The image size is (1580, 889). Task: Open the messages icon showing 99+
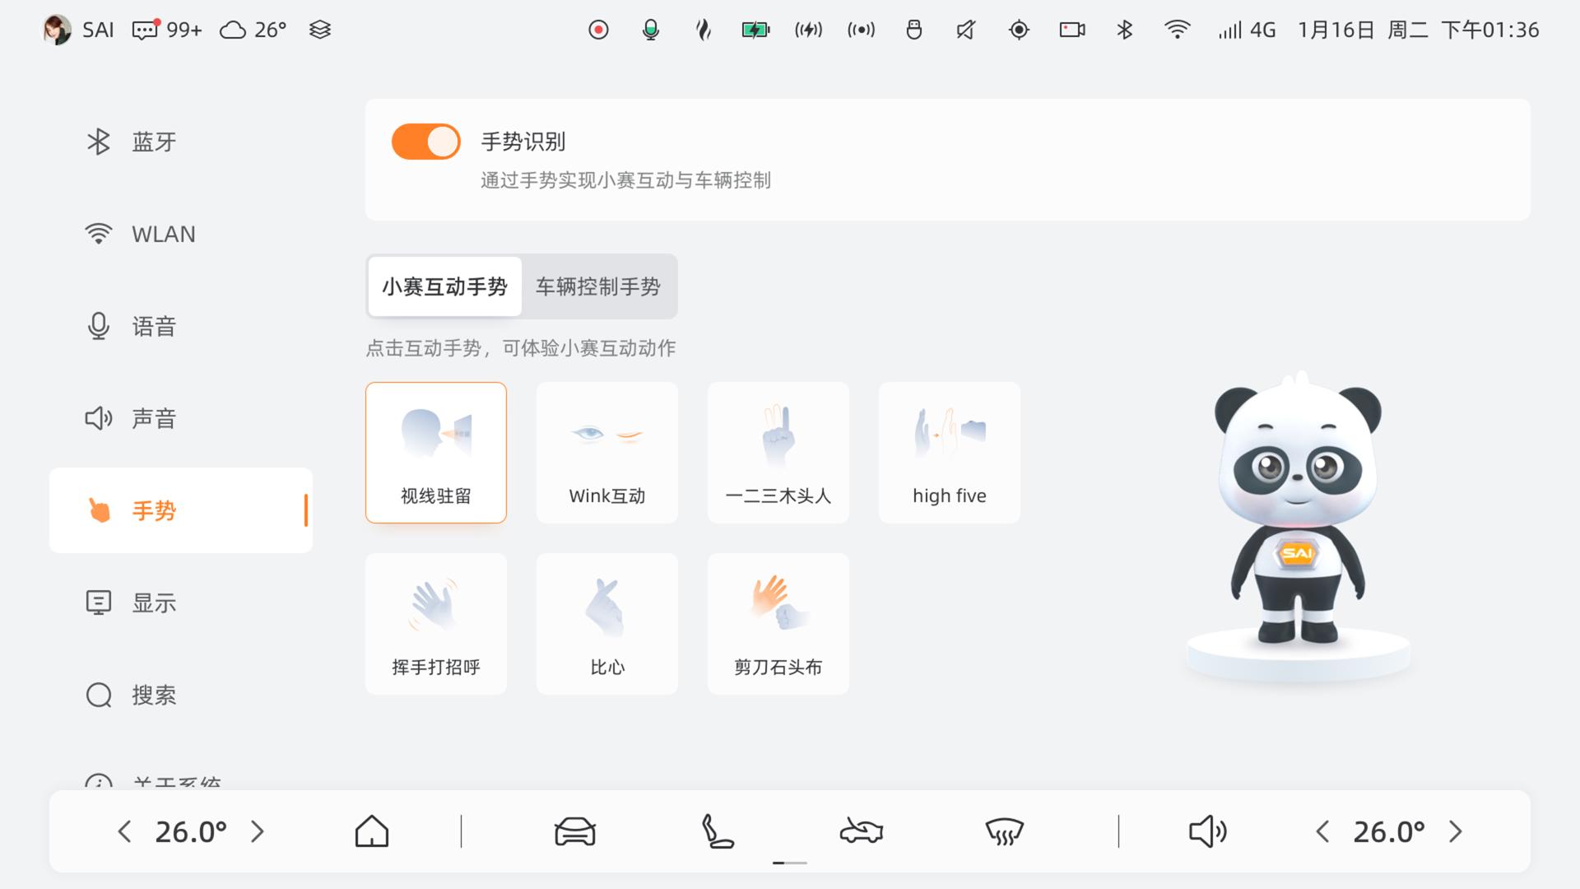coord(167,30)
